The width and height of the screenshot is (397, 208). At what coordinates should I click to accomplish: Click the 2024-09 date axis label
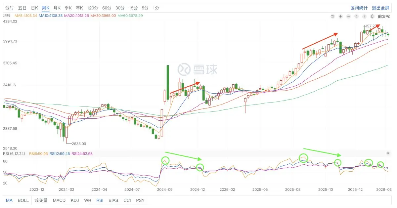coord(164,190)
